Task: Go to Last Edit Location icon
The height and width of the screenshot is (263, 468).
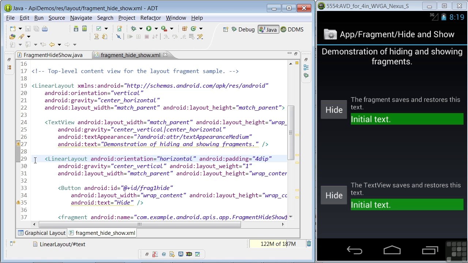Action: [43, 45]
